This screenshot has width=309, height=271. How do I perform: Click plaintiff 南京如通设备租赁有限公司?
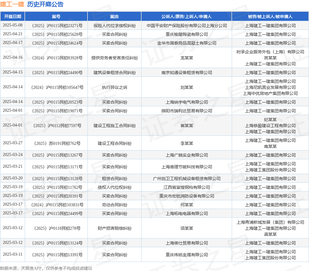coord(186,73)
